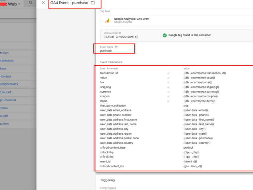Select the transaction_id parameter name
Image resolution: width=253 pixels, height=190 pixels.
click(109, 73)
